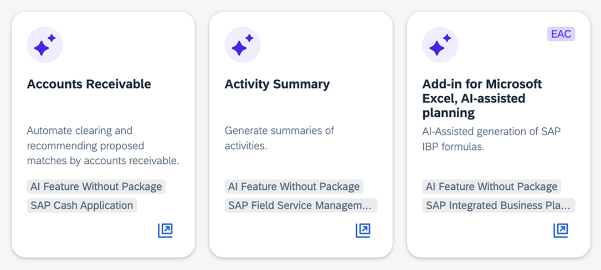The image size is (601, 270).
Task: Open Activity Summary via its external-link icon
Action: click(x=363, y=231)
